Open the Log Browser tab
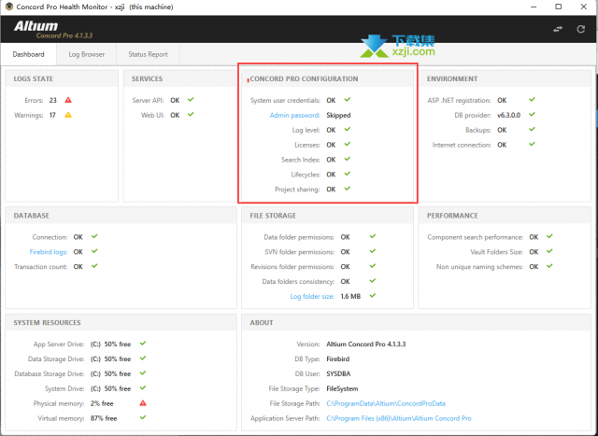The width and height of the screenshot is (598, 436). (87, 54)
